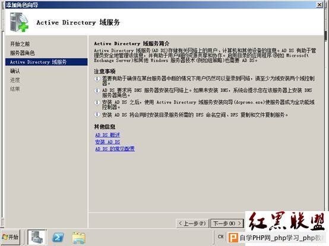Click the Active Directory 域服务简介 heading
The width and height of the screenshot is (329, 246).
click(132, 43)
